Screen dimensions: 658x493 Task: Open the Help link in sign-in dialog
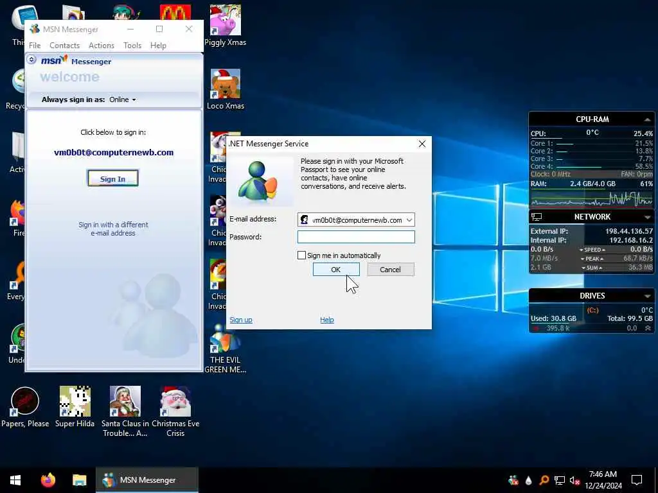(x=327, y=320)
